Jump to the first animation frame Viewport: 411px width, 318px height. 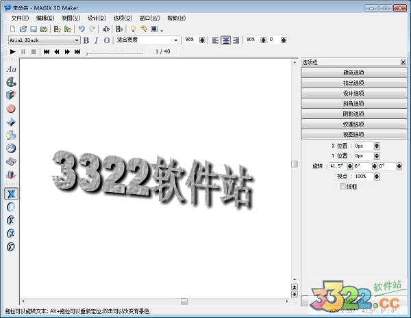(x=47, y=51)
